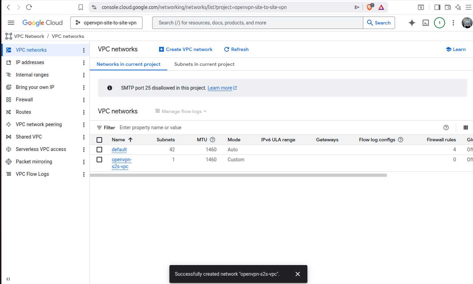Bookmark this page in browser
Screen dimensions: 473x284
point(81,7)
